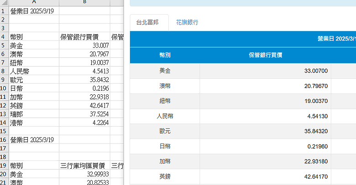
Task: Select Excel cell 歐元 in row 9
Action: point(34,80)
